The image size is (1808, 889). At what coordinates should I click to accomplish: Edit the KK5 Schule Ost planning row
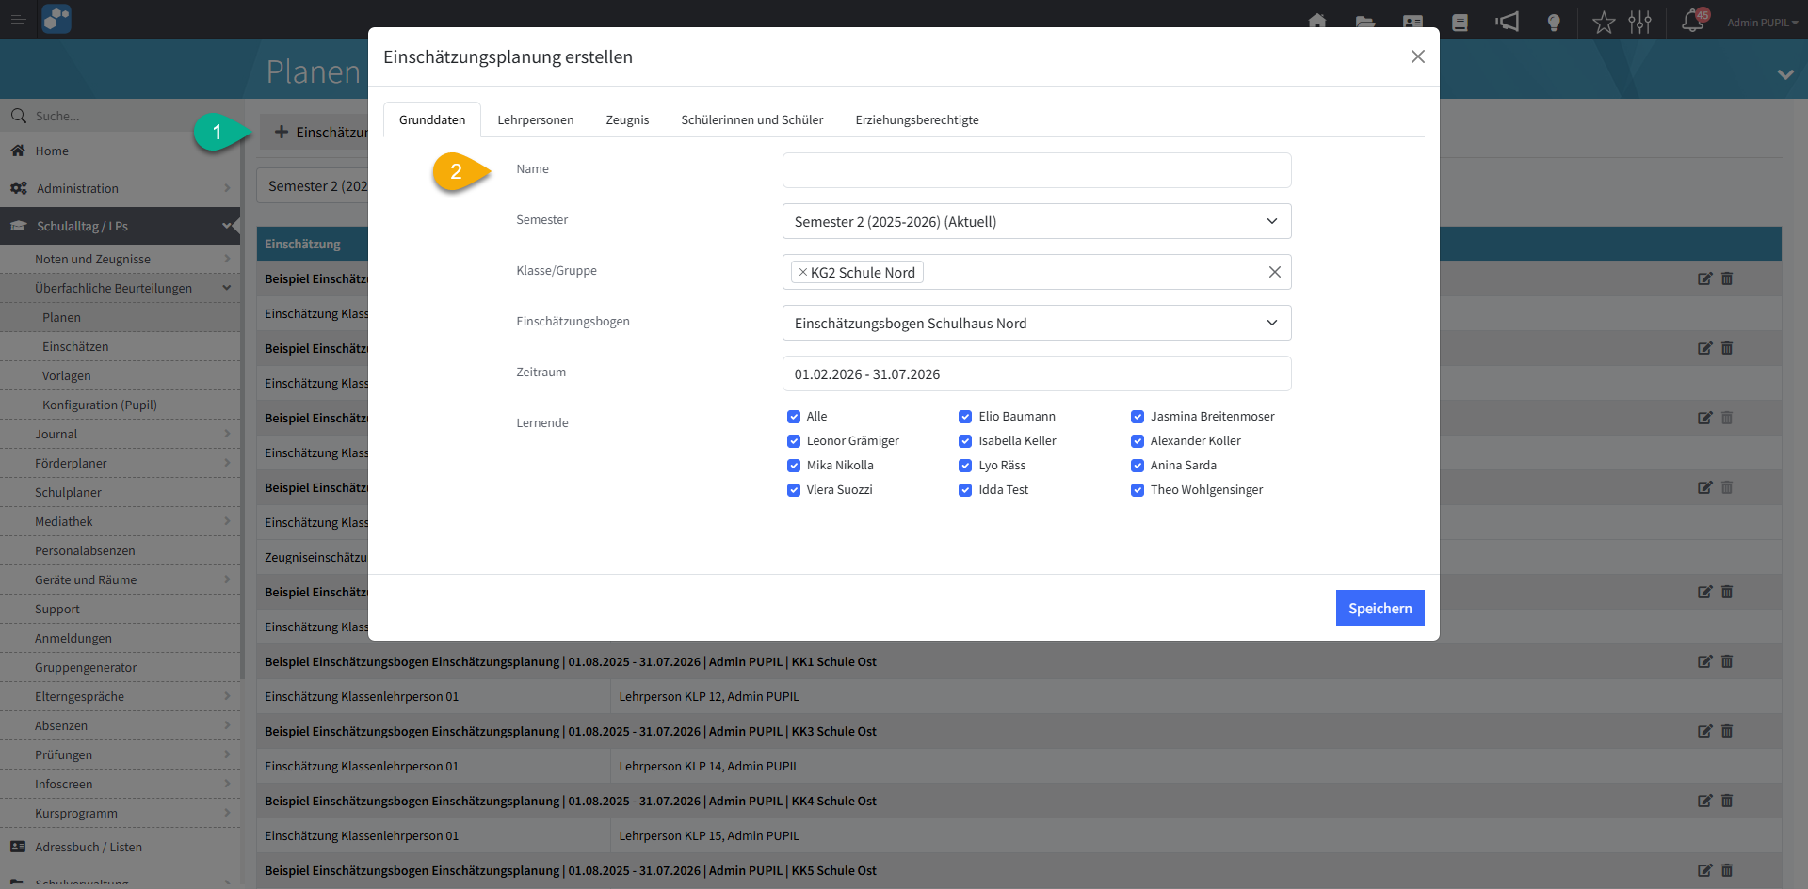point(1704,870)
